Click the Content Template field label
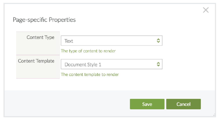This screenshot has height=121, width=221. point(36,61)
